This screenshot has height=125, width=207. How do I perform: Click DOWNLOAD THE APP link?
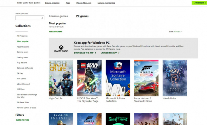(x=85, y=53)
